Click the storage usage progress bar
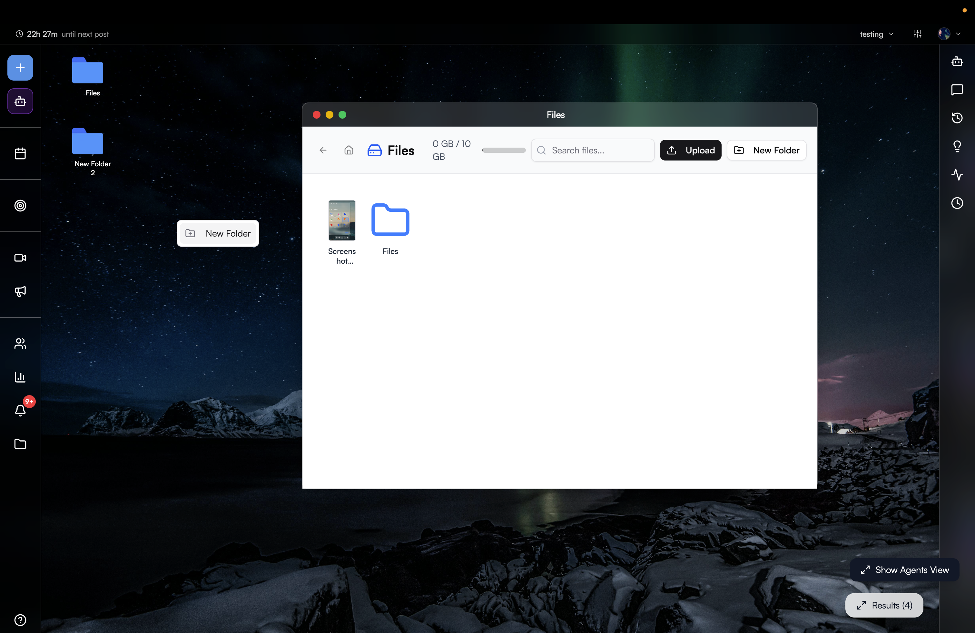 pyautogui.click(x=504, y=150)
